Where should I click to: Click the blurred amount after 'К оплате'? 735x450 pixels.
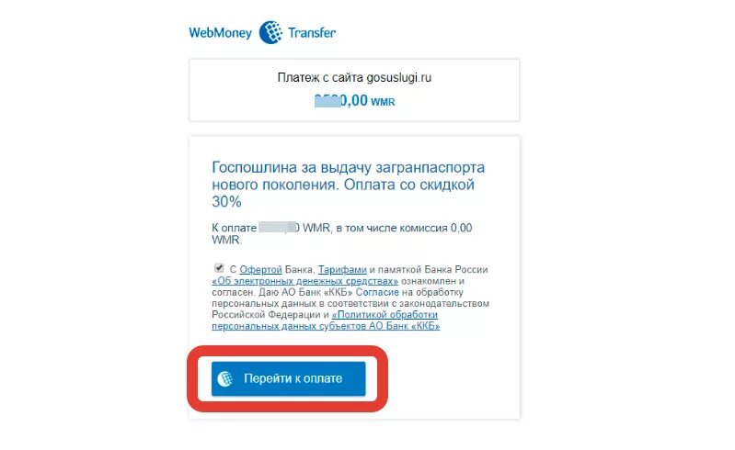click(x=278, y=228)
